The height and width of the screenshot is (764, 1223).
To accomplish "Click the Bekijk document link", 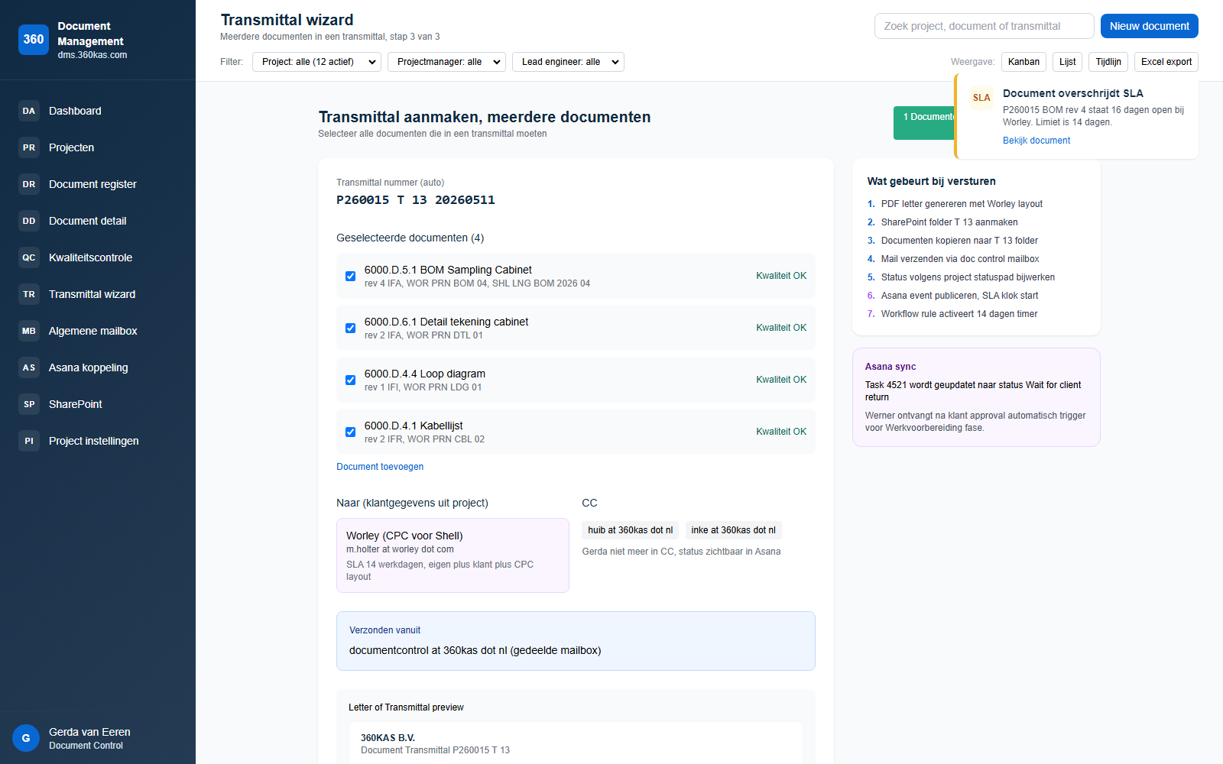I will pyautogui.click(x=1036, y=141).
